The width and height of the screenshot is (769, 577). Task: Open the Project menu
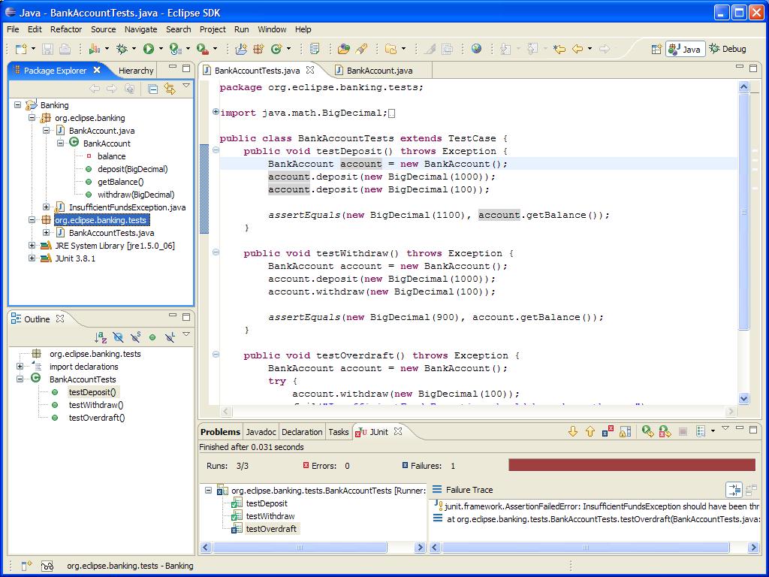pyautogui.click(x=213, y=29)
